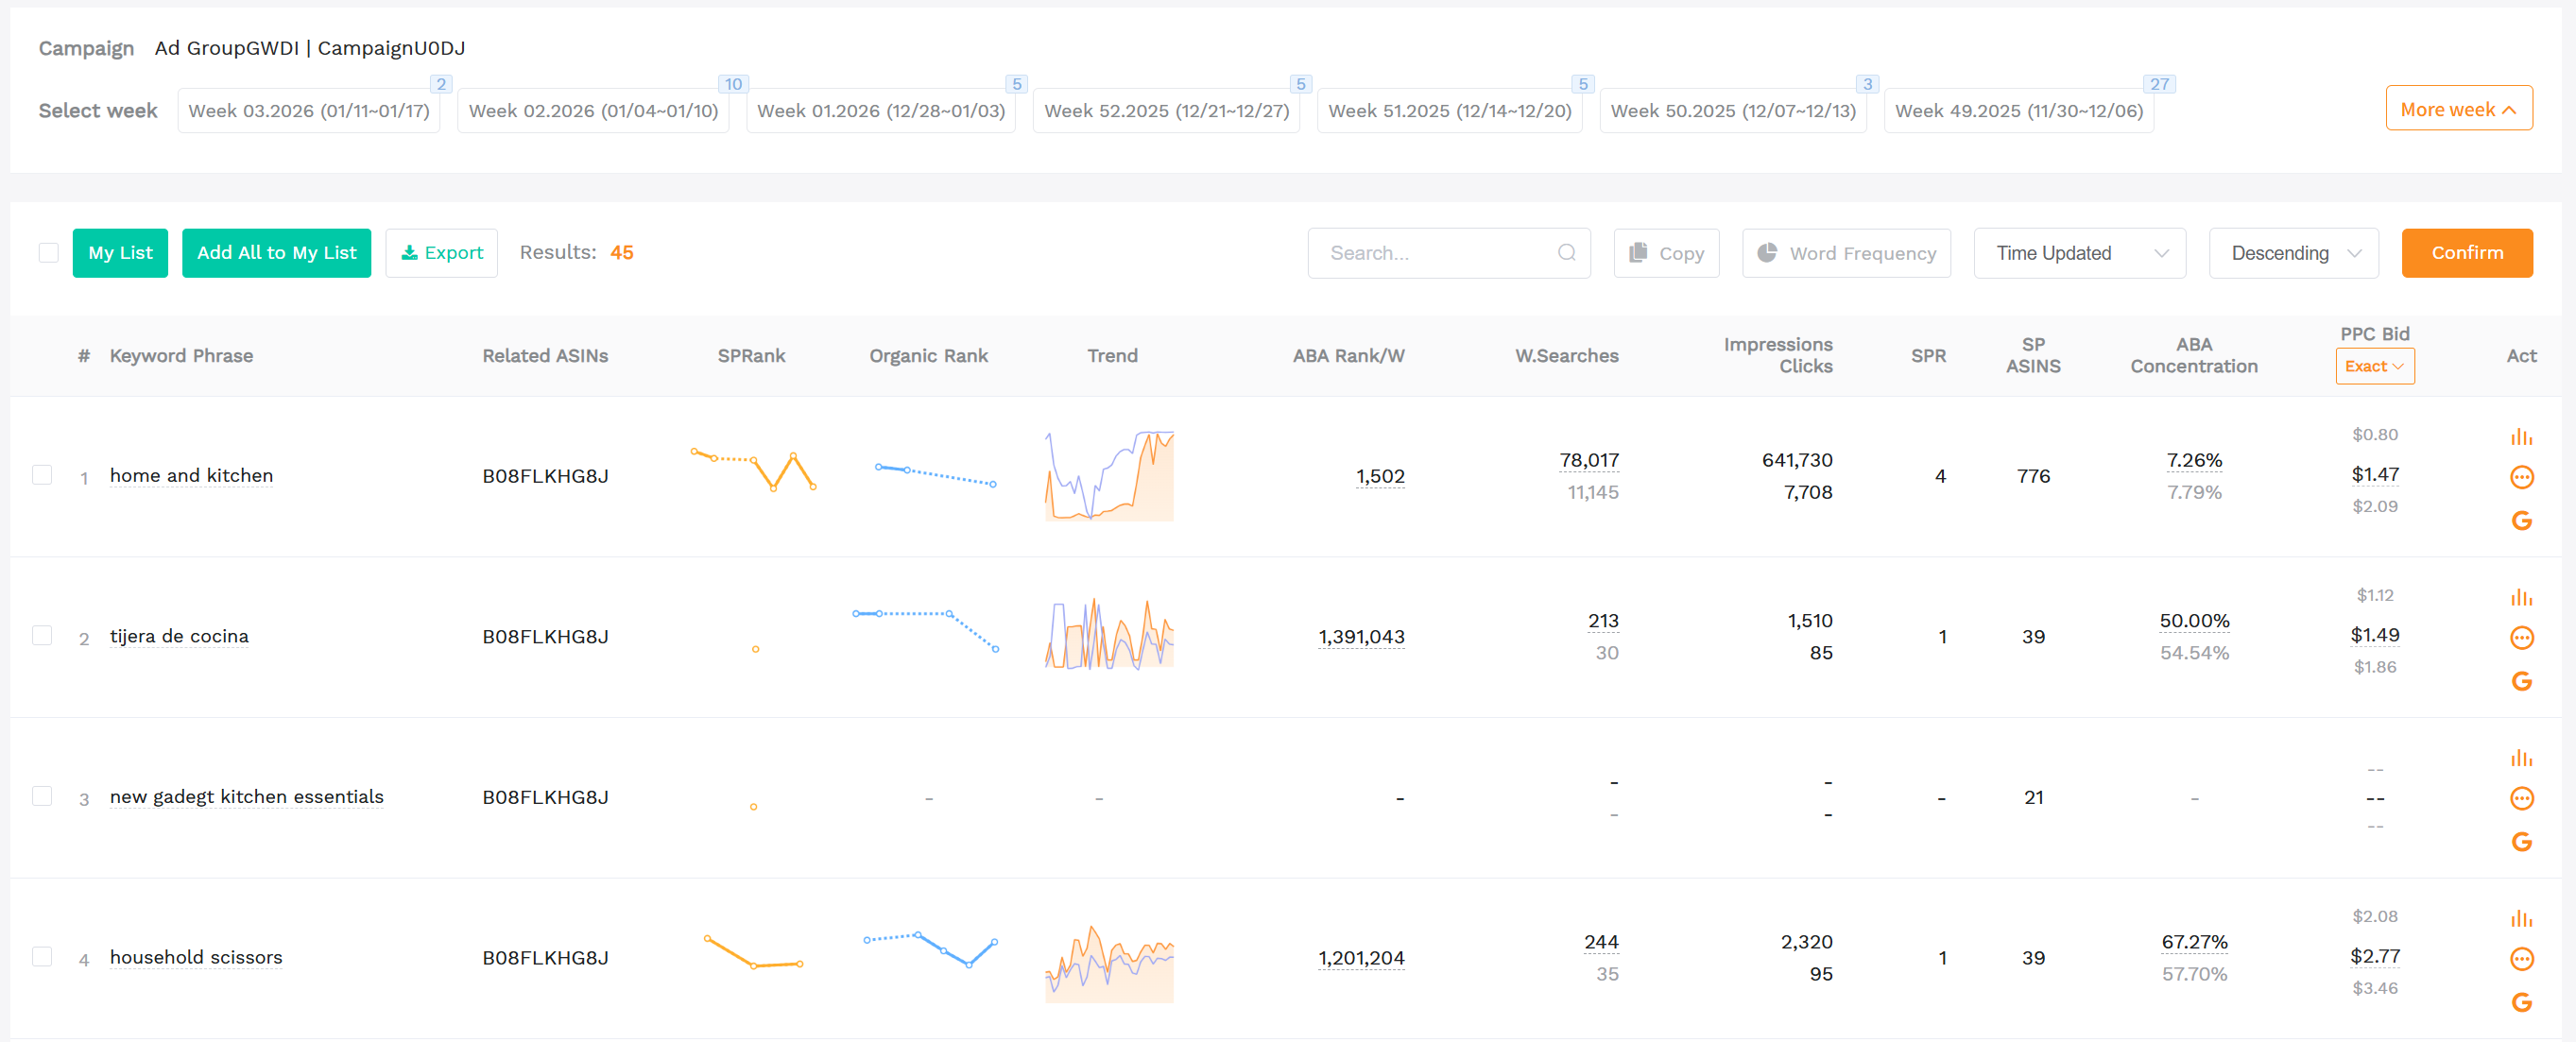Select Week 03.2026 (01/11~01/17)
The width and height of the screenshot is (2576, 1042).
click(x=308, y=111)
